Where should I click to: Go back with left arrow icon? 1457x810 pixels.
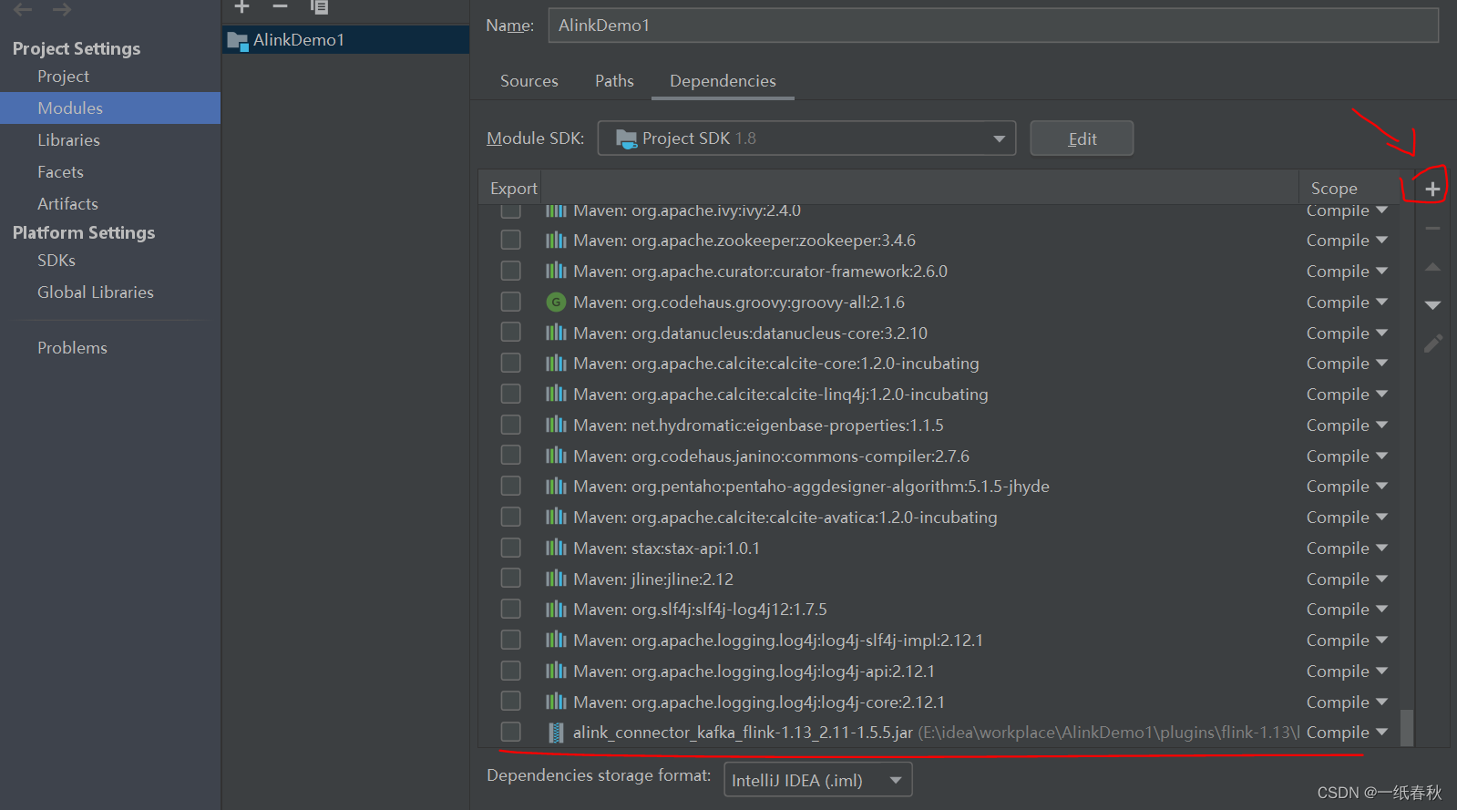pyautogui.click(x=23, y=9)
